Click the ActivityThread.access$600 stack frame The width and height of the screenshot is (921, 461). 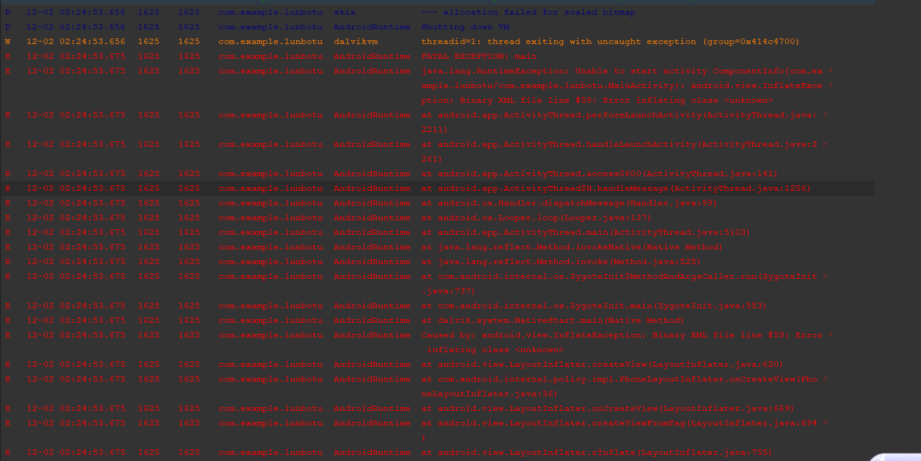tap(600, 174)
